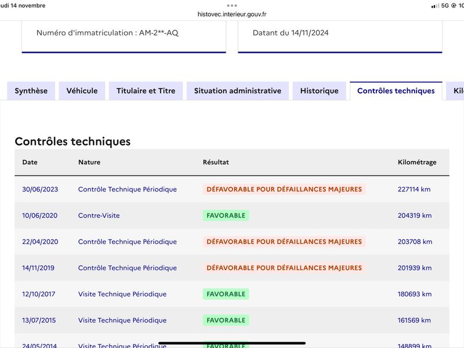Click the Contrôles techniques section heading
The width and height of the screenshot is (464, 348).
72,142
